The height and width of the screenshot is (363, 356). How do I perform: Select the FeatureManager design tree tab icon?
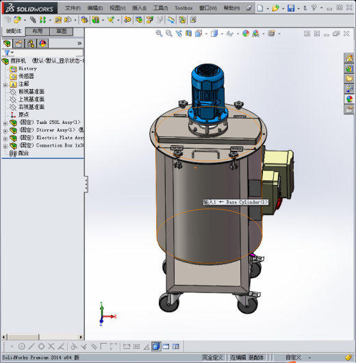coord(7,44)
